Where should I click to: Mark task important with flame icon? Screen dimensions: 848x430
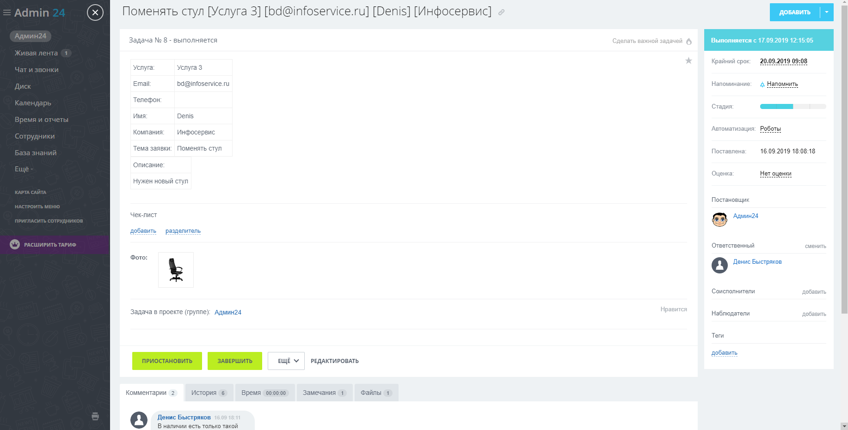coord(689,42)
